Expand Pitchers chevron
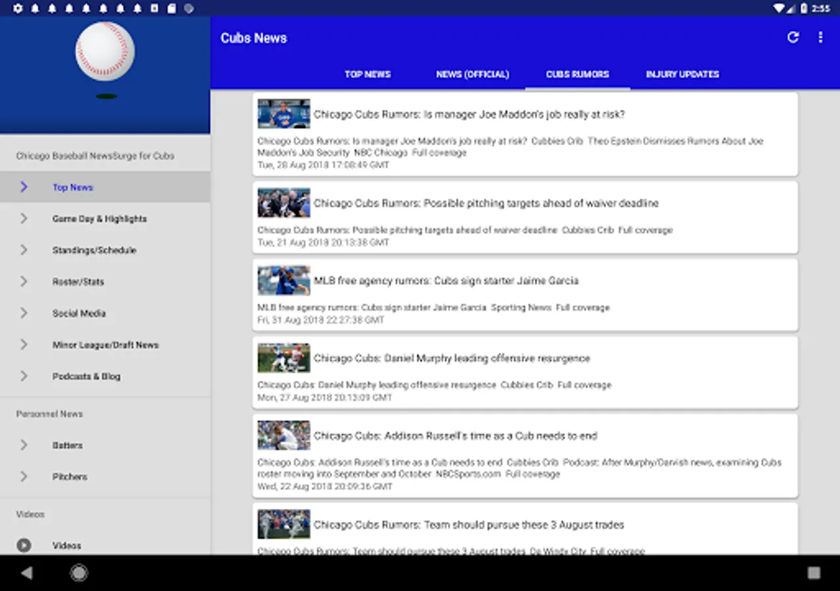The image size is (840, 591). pyautogui.click(x=24, y=477)
